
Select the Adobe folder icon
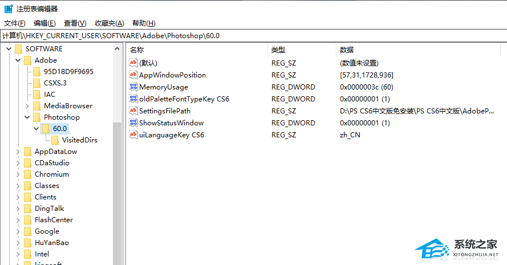click(28, 60)
